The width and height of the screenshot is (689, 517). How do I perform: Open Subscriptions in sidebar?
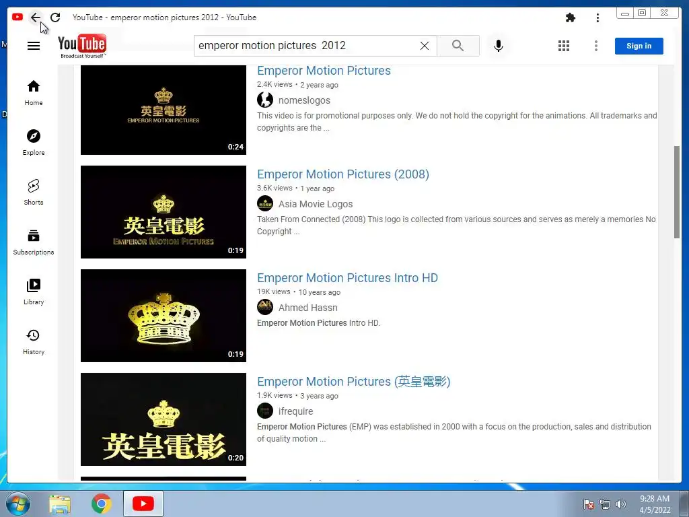coord(34,242)
